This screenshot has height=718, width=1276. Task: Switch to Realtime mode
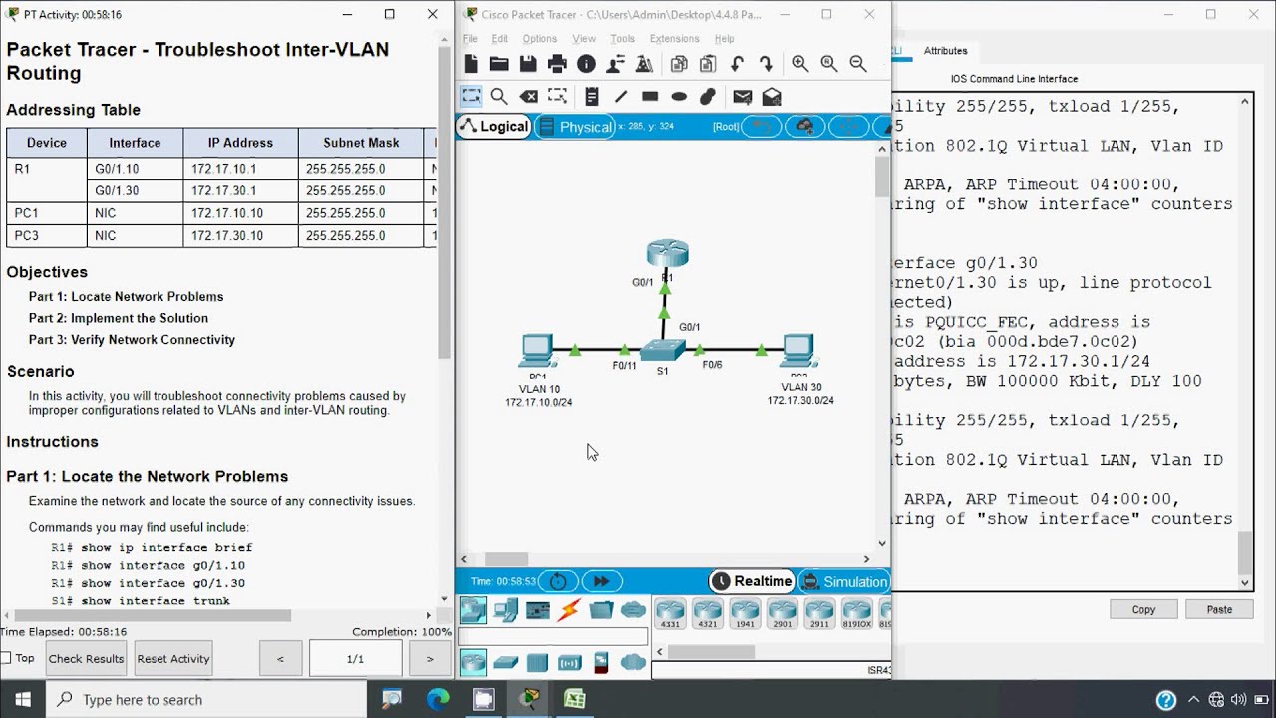(752, 581)
